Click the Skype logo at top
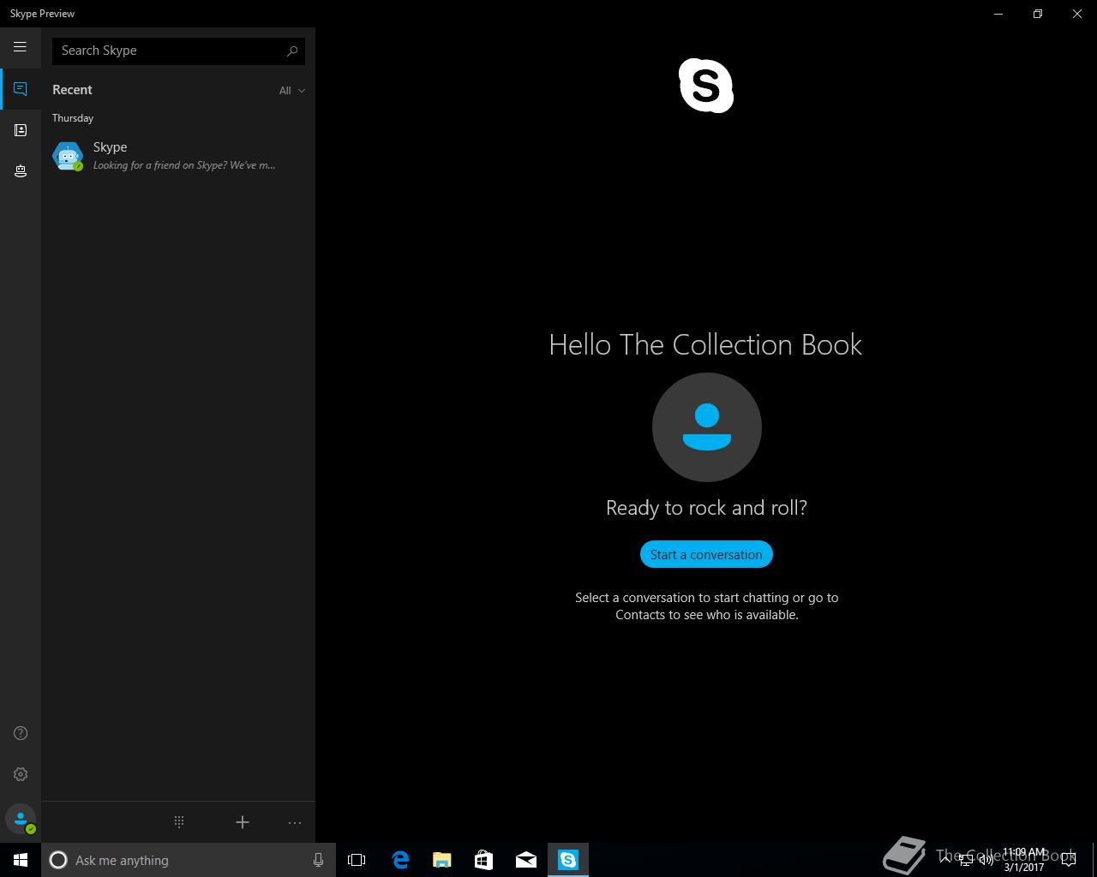 tap(706, 86)
